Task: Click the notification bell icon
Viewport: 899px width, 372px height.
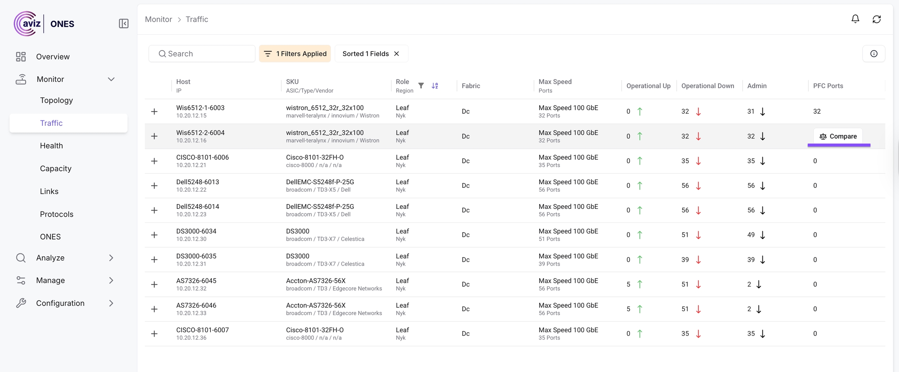Action: (x=855, y=19)
